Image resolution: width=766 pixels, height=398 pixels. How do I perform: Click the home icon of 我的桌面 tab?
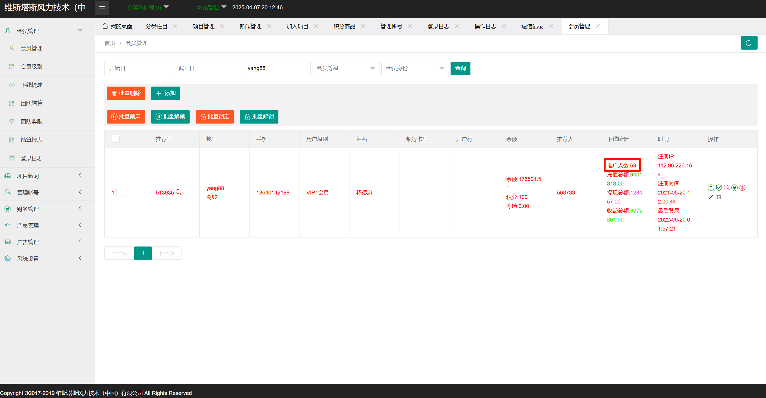pos(105,26)
